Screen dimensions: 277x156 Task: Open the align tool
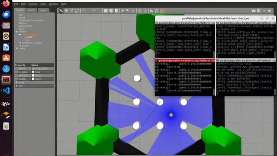(x=151, y=11)
